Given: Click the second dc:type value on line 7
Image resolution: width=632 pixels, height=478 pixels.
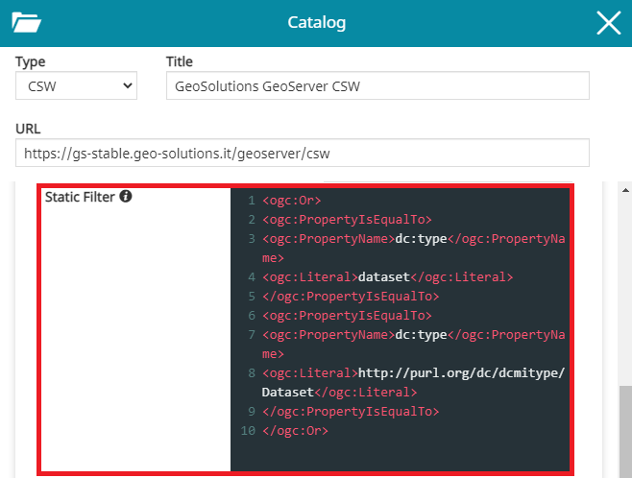Looking at the screenshot, I should (x=422, y=335).
